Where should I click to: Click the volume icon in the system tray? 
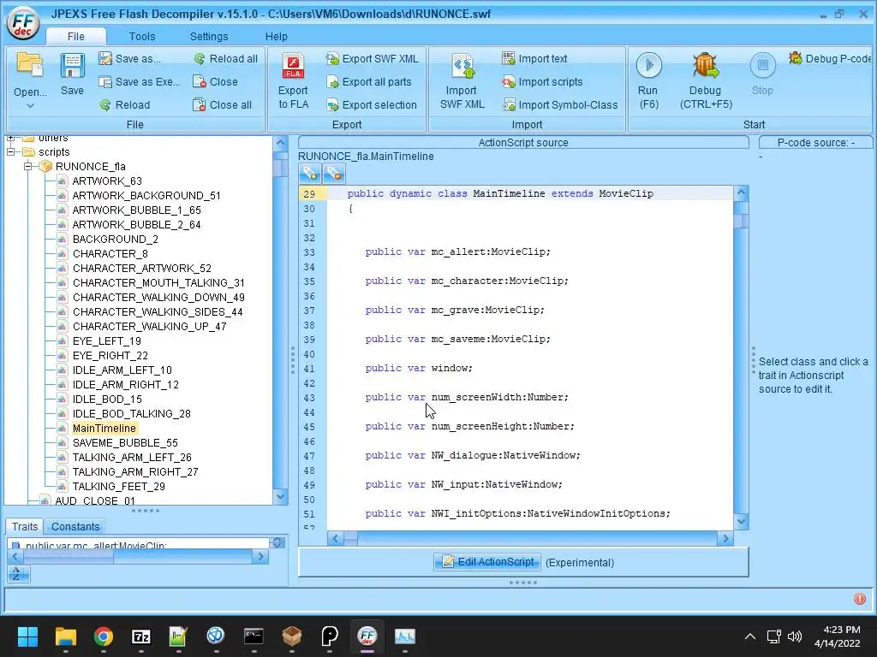click(x=795, y=636)
